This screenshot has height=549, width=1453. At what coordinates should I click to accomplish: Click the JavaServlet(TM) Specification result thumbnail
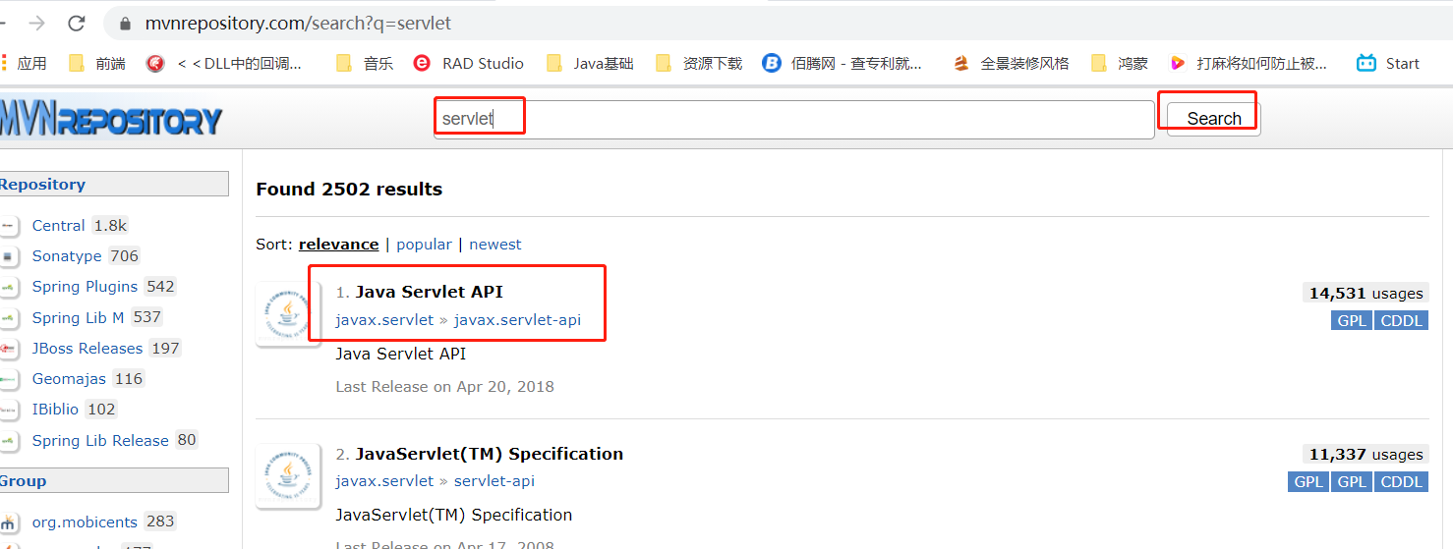tap(286, 476)
